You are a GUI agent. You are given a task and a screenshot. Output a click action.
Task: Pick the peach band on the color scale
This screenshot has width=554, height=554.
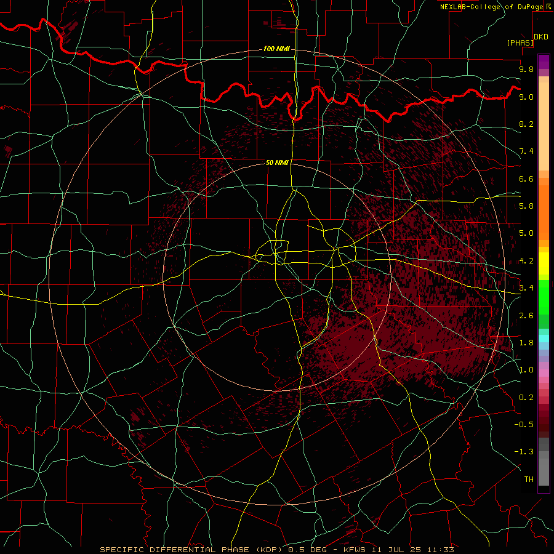coord(544,126)
